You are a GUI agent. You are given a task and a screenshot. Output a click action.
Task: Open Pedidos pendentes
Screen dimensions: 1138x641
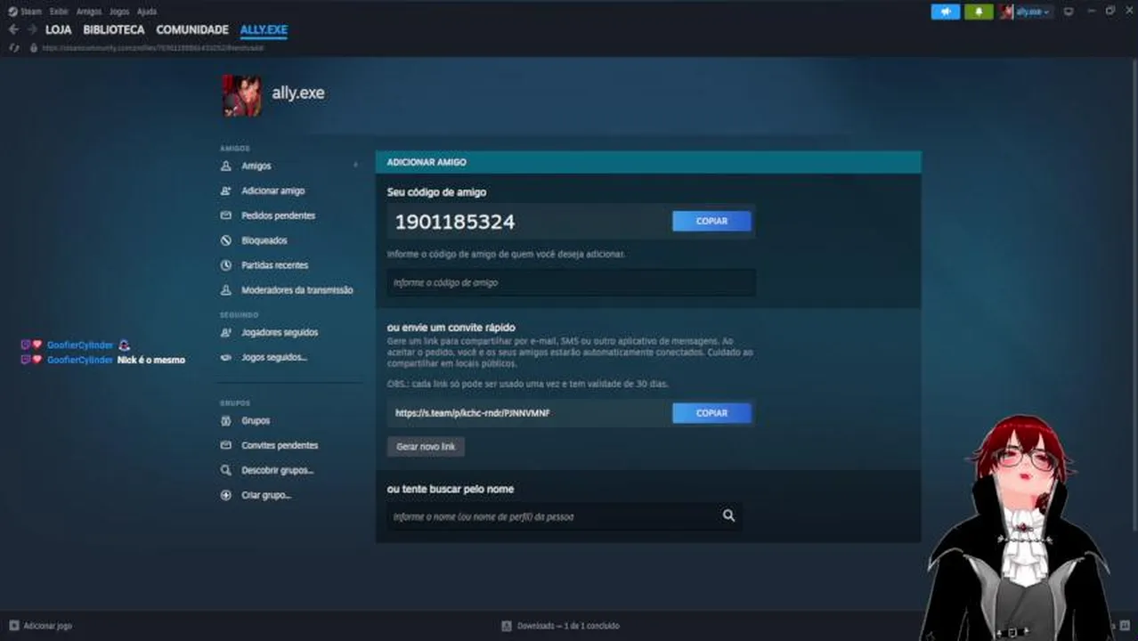[278, 215]
